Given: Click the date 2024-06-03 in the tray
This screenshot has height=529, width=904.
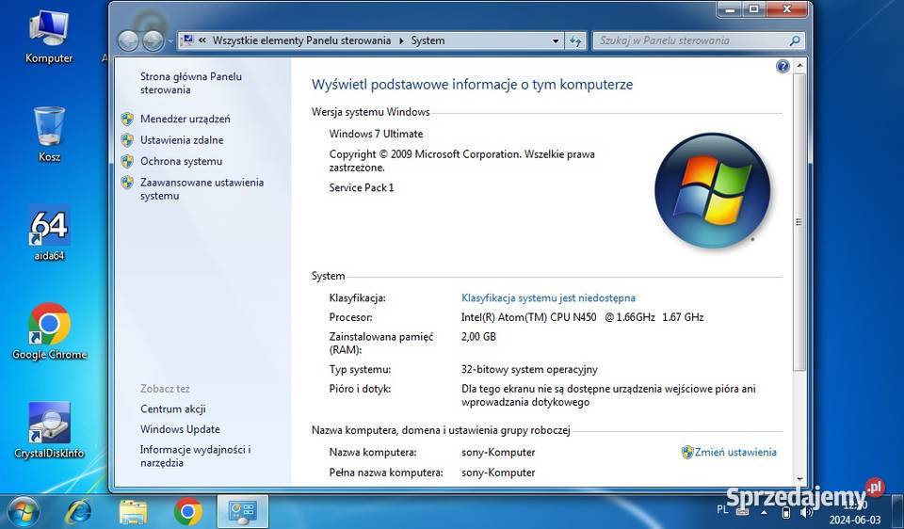Looking at the screenshot, I should click(855, 520).
